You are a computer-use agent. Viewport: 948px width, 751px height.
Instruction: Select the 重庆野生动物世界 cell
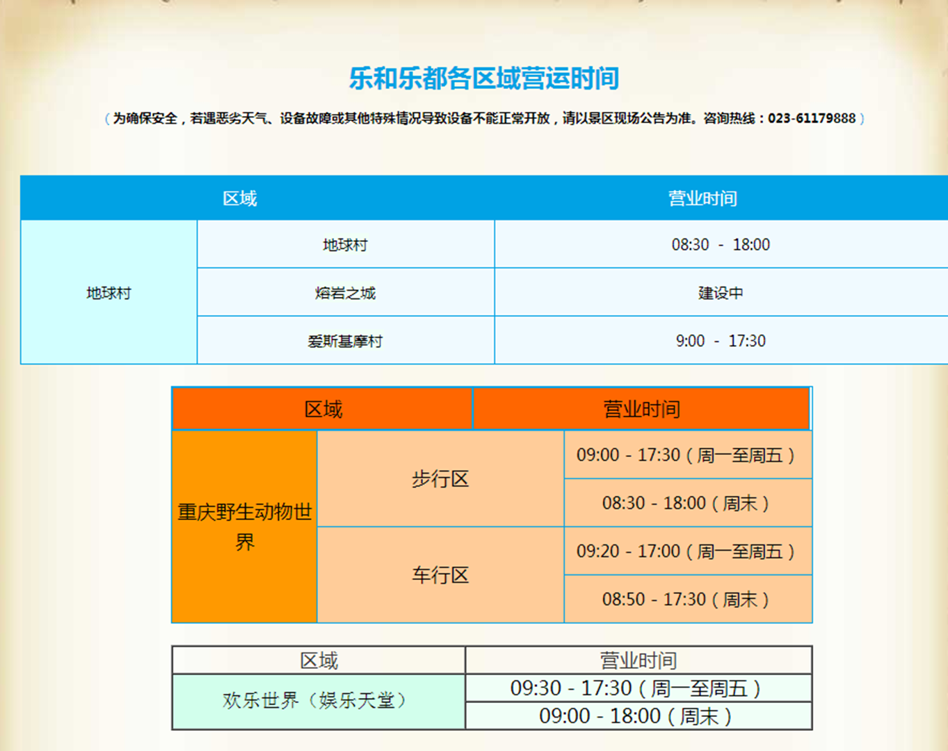[x=245, y=526]
